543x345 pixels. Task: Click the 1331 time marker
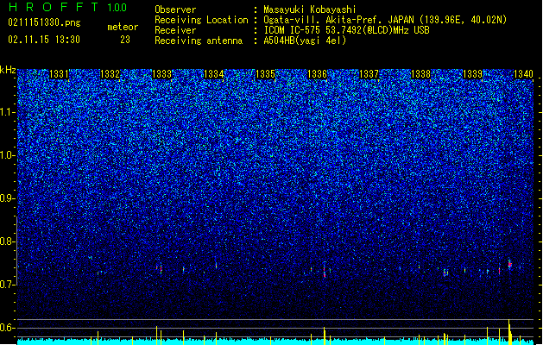59,74
